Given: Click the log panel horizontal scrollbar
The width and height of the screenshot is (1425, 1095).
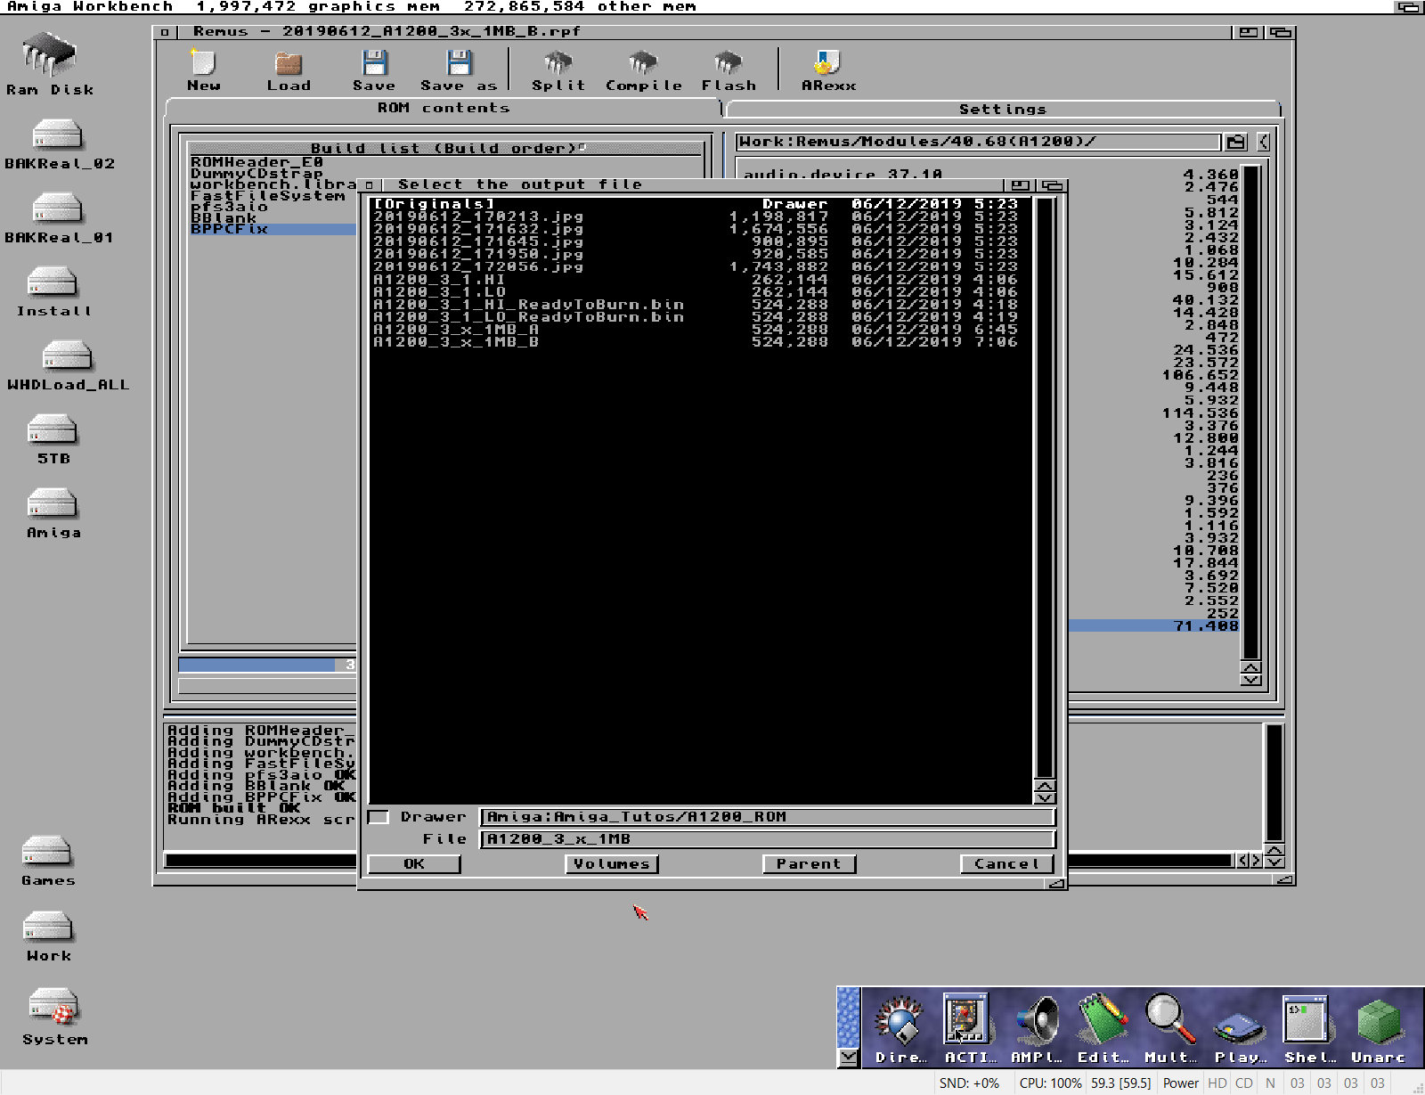Looking at the screenshot, I should pyautogui.click(x=699, y=861).
